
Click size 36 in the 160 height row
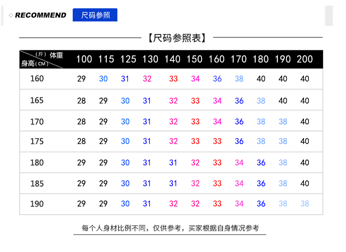coord(217,79)
